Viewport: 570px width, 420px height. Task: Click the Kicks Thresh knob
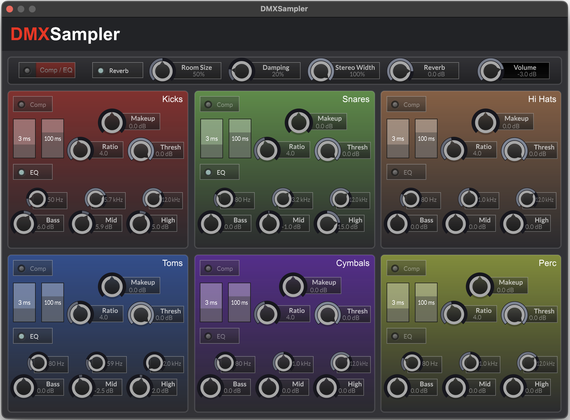click(x=141, y=150)
